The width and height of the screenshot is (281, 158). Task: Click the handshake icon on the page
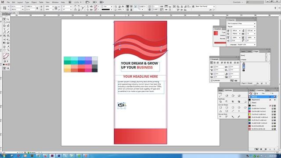click(121, 105)
